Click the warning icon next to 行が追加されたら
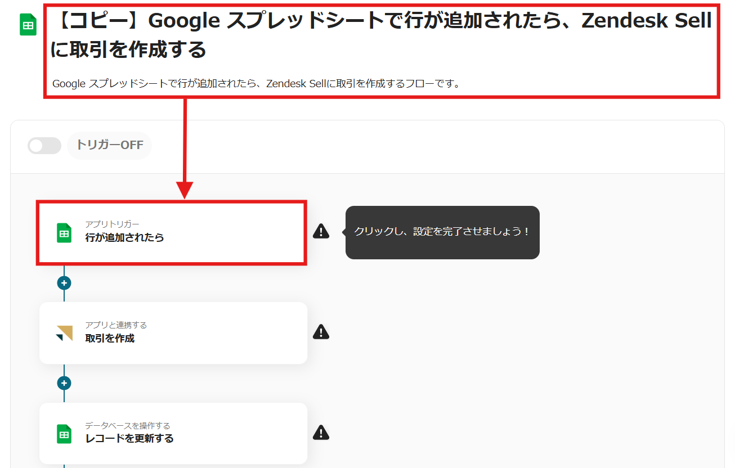The image size is (735, 468). click(x=321, y=231)
